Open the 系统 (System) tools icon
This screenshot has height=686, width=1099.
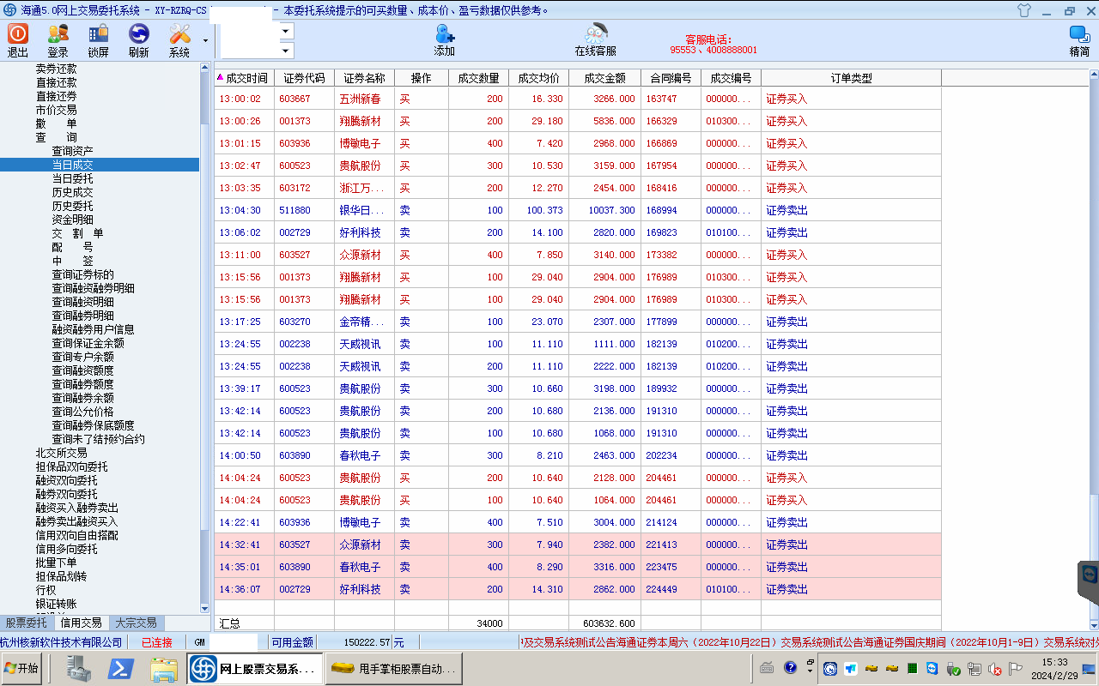tap(179, 39)
